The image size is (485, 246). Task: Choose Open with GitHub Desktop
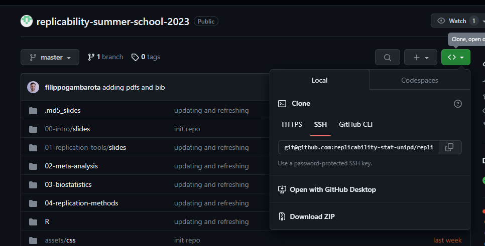pyautogui.click(x=332, y=189)
